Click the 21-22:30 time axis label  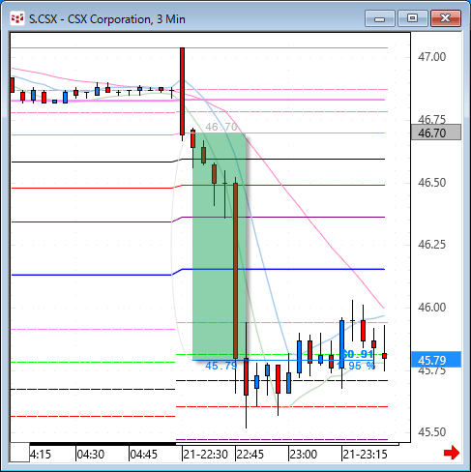(205, 455)
